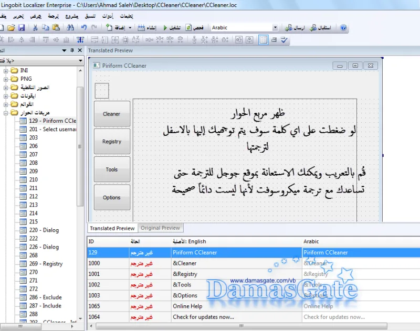Click the horizontal scrollbar below the translation table

[x=241, y=326]
